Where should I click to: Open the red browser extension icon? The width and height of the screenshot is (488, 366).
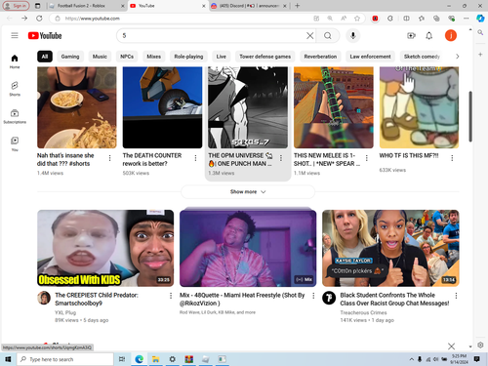coord(375,19)
